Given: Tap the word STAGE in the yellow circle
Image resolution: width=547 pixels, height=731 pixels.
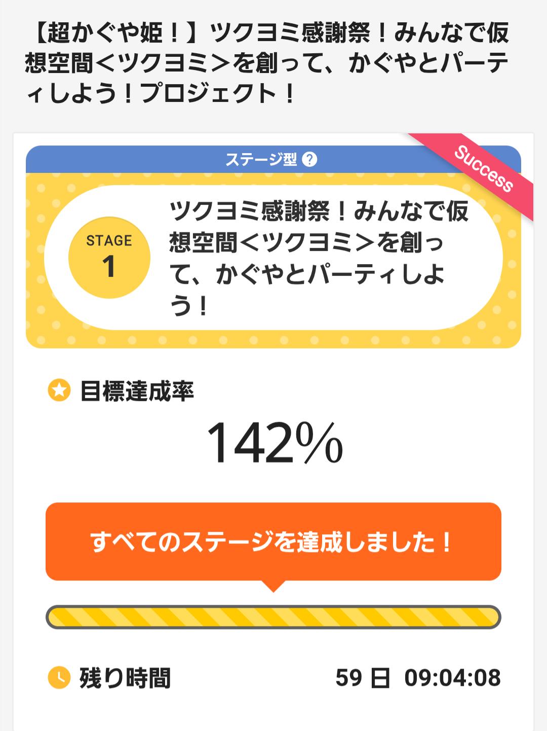Looking at the screenshot, I should [x=109, y=240].
